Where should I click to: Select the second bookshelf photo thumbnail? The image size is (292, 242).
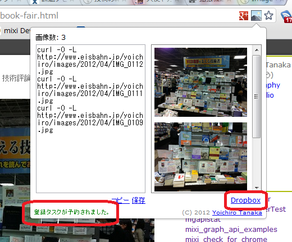(200, 157)
